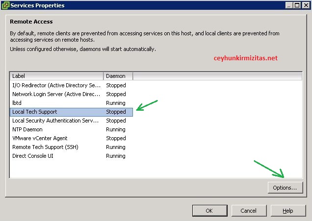This screenshot has width=312, height=221.
Task: Select the Network Login Server service
Action: (x=55, y=94)
